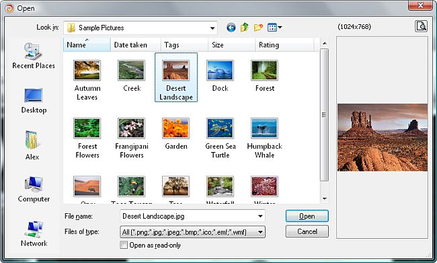Image resolution: width=437 pixels, height=263 pixels.
Task: Create a new folder
Action: point(258,28)
